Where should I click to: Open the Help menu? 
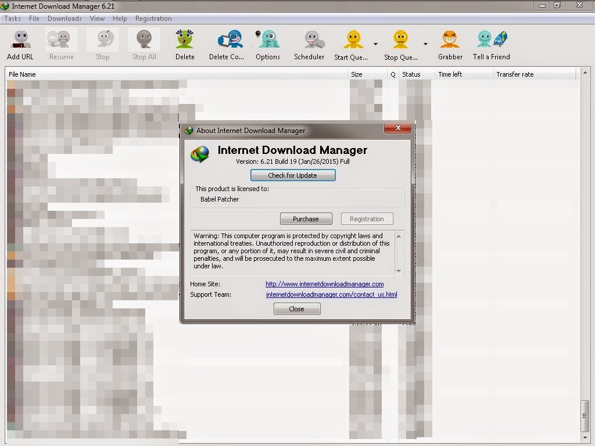coord(120,19)
